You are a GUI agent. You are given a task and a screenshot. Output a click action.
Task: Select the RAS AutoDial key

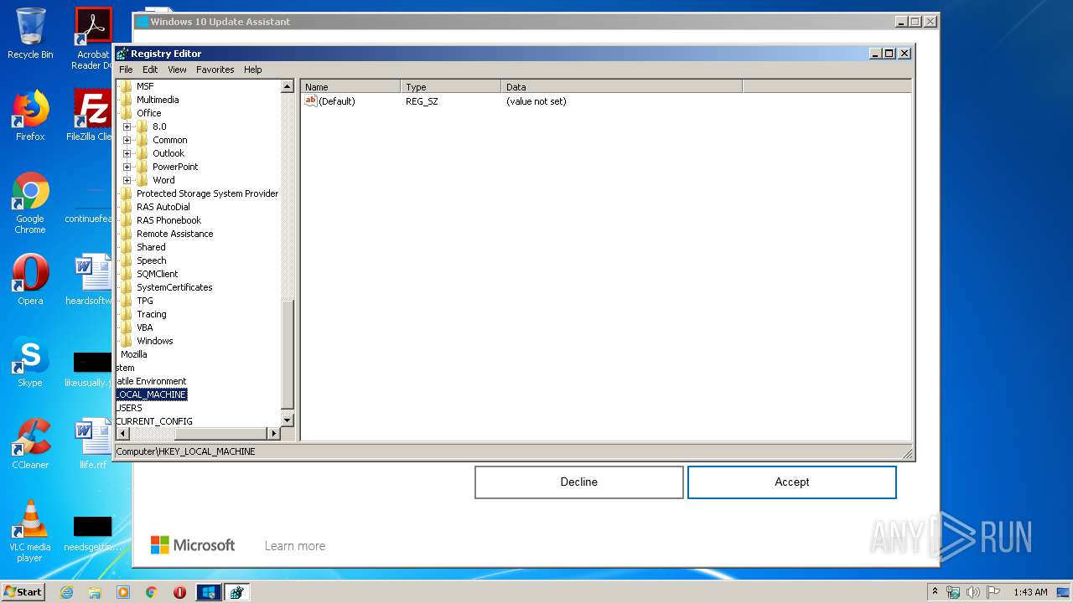163,207
